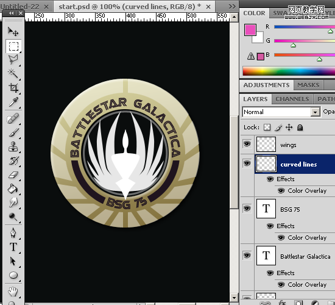Select the Hand tool
This screenshot has width=335, height=305.
tap(13, 292)
